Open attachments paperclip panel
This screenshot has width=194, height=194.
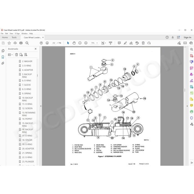3,63
